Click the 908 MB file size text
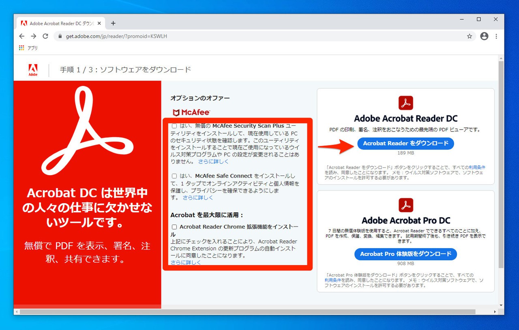Image resolution: width=519 pixels, height=330 pixels. (406, 264)
